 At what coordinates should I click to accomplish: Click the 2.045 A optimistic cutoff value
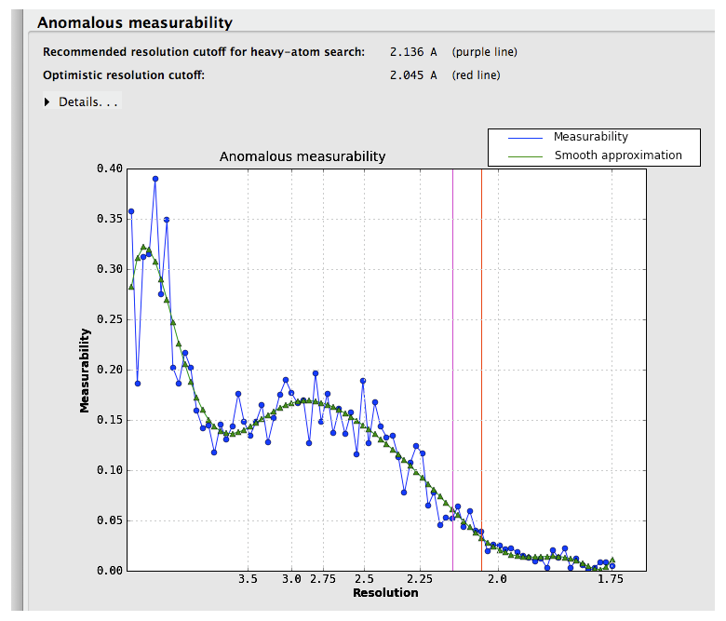click(x=412, y=75)
